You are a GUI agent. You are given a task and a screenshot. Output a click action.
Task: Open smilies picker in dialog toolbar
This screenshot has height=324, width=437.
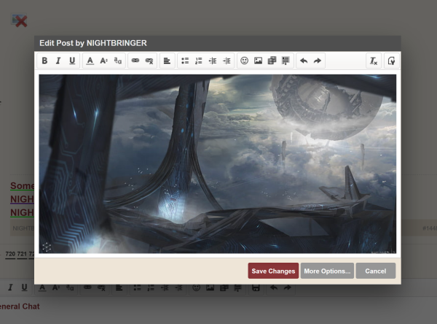[245, 61]
